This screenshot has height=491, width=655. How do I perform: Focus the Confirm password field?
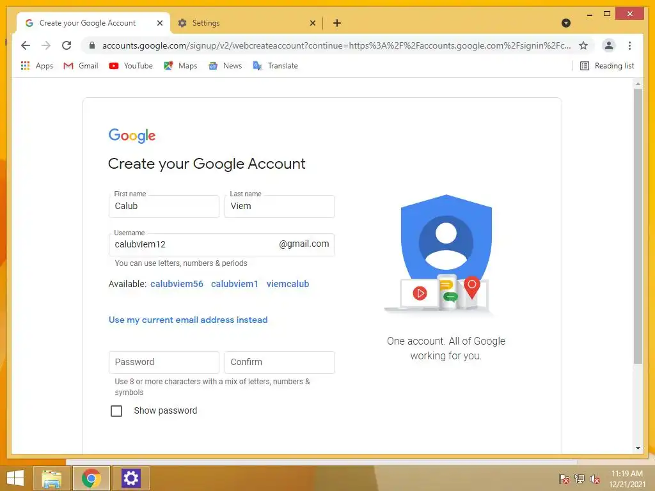pos(280,362)
